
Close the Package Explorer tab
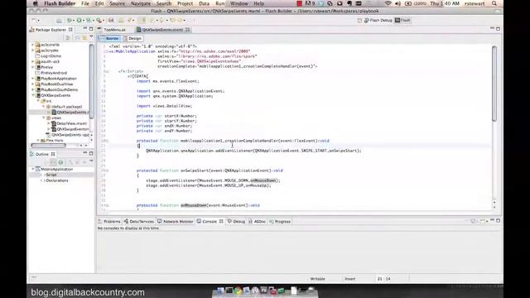[70, 30]
